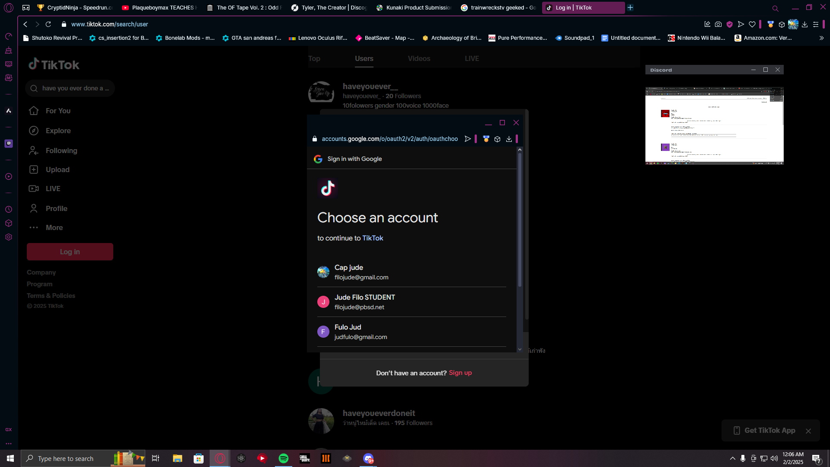Click the downloads icon in toolbar
The width and height of the screenshot is (830, 467).
(804, 24)
